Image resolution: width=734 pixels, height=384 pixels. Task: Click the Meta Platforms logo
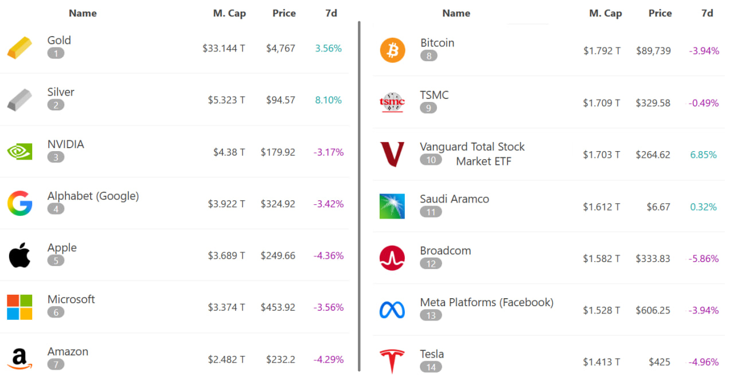tap(392, 310)
